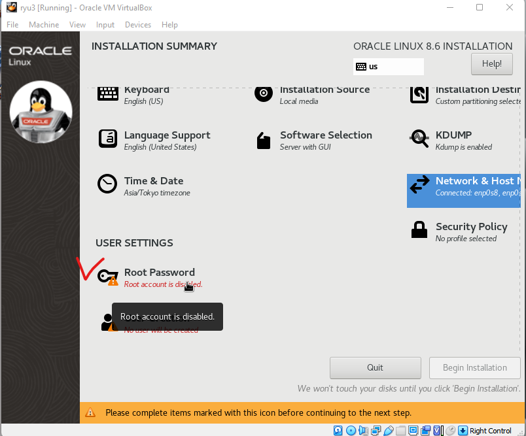
Task: Open the Installation Destination disk icon
Action: [x=419, y=95]
